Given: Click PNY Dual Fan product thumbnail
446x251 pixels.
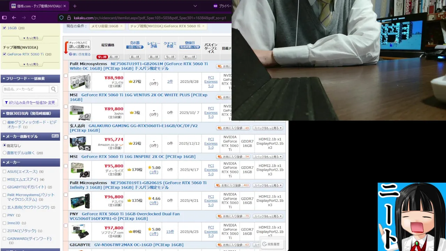Looking at the screenshot, I should click(x=80, y=232).
